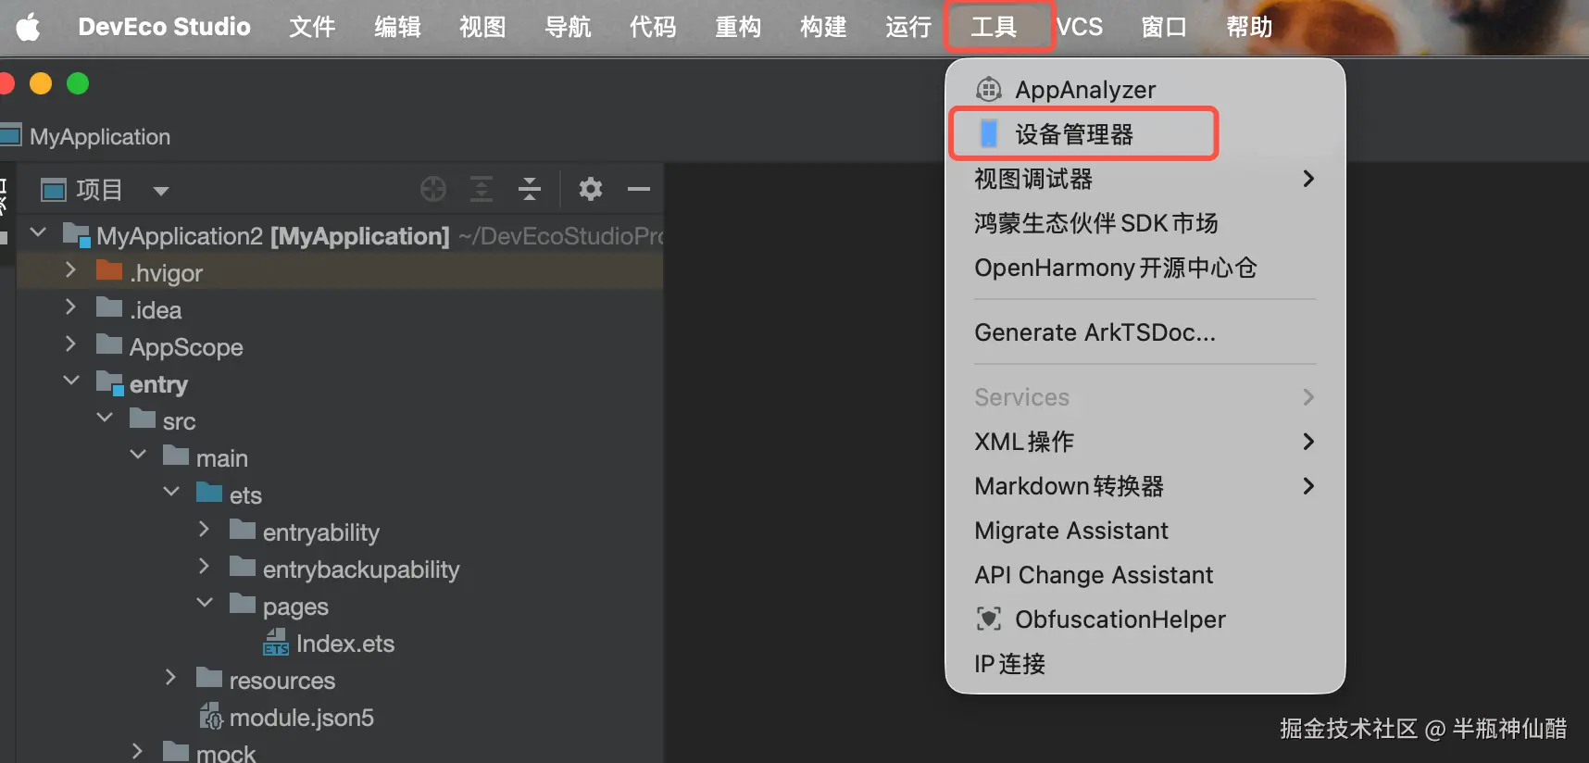Collapse the entry module
1589x763 pixels.
71,381
